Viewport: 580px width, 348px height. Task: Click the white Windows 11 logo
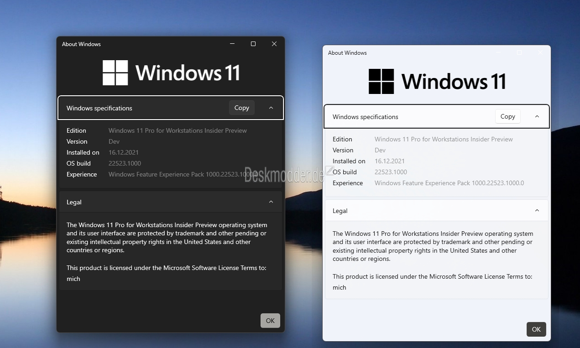coord(171,73)
